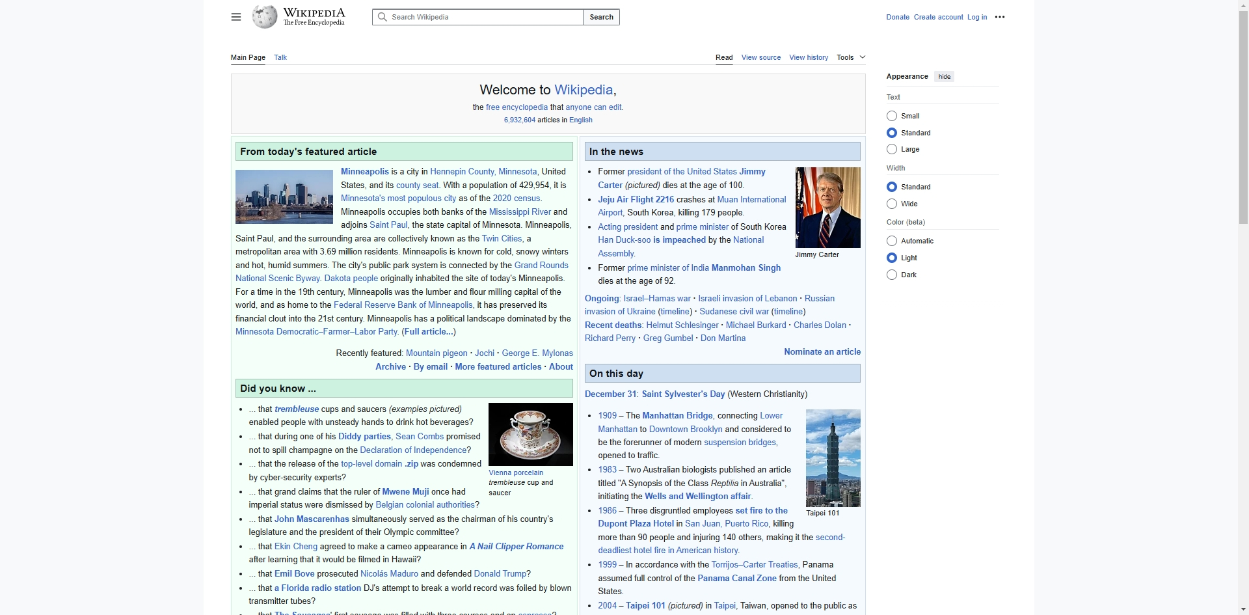The width and height of the screenshot is (1249, 615).
Task: Open the Minneapolis skyline thumbnail
Action: pos(284,197)
